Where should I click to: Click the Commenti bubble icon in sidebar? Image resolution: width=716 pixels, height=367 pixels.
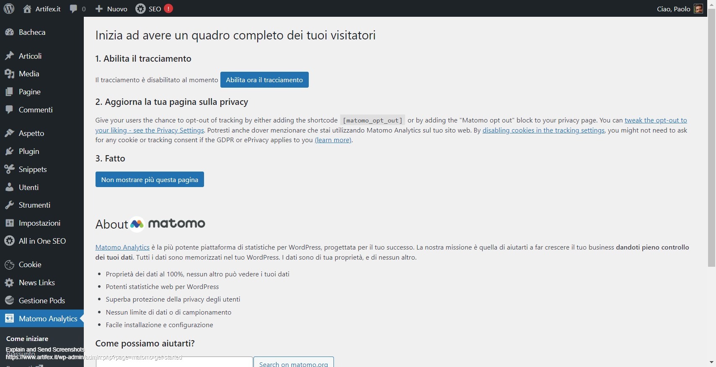[x=9, y=110]
